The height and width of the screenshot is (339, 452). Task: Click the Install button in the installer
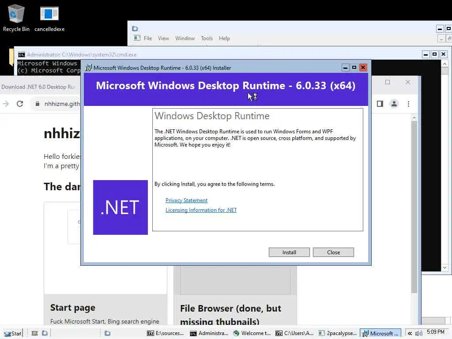289,252
